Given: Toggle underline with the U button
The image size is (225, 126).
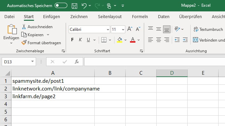Looking at the screenshot, I should [88, 40].
